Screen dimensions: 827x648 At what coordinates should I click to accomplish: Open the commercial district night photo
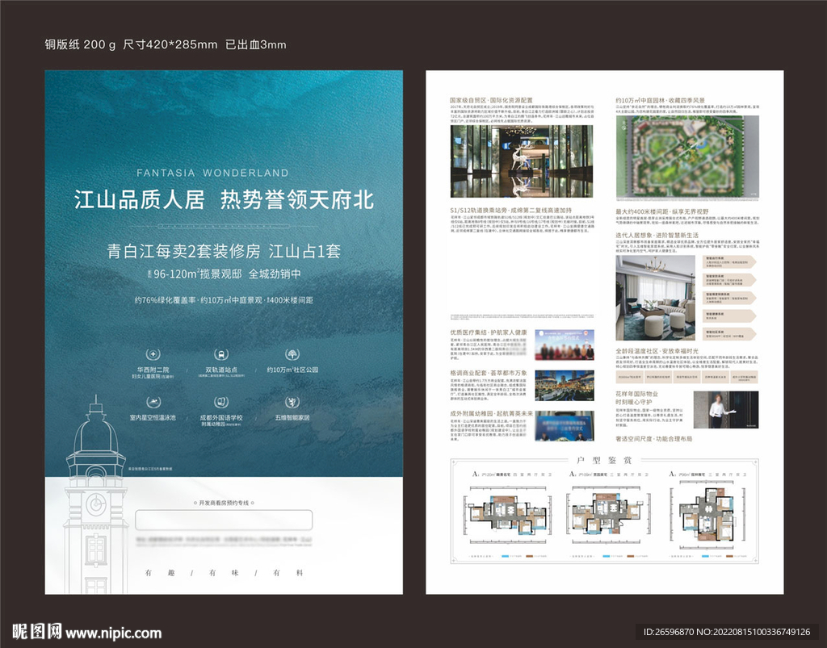click(565, 385)
